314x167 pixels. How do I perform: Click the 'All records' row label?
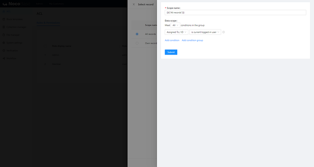[x=151, y=34]
